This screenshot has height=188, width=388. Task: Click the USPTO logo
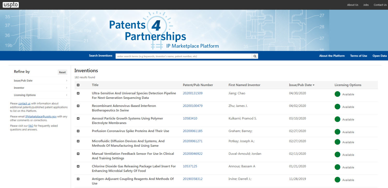tap(11, 5)
